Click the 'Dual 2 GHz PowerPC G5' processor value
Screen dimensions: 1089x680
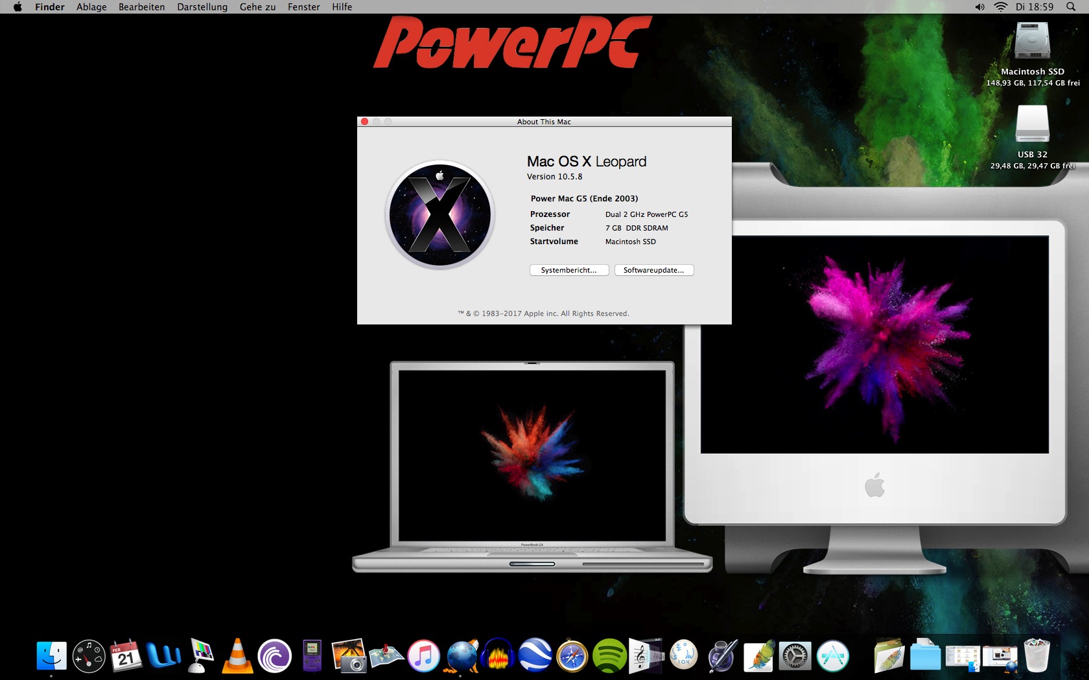click(x=647, y=214)
